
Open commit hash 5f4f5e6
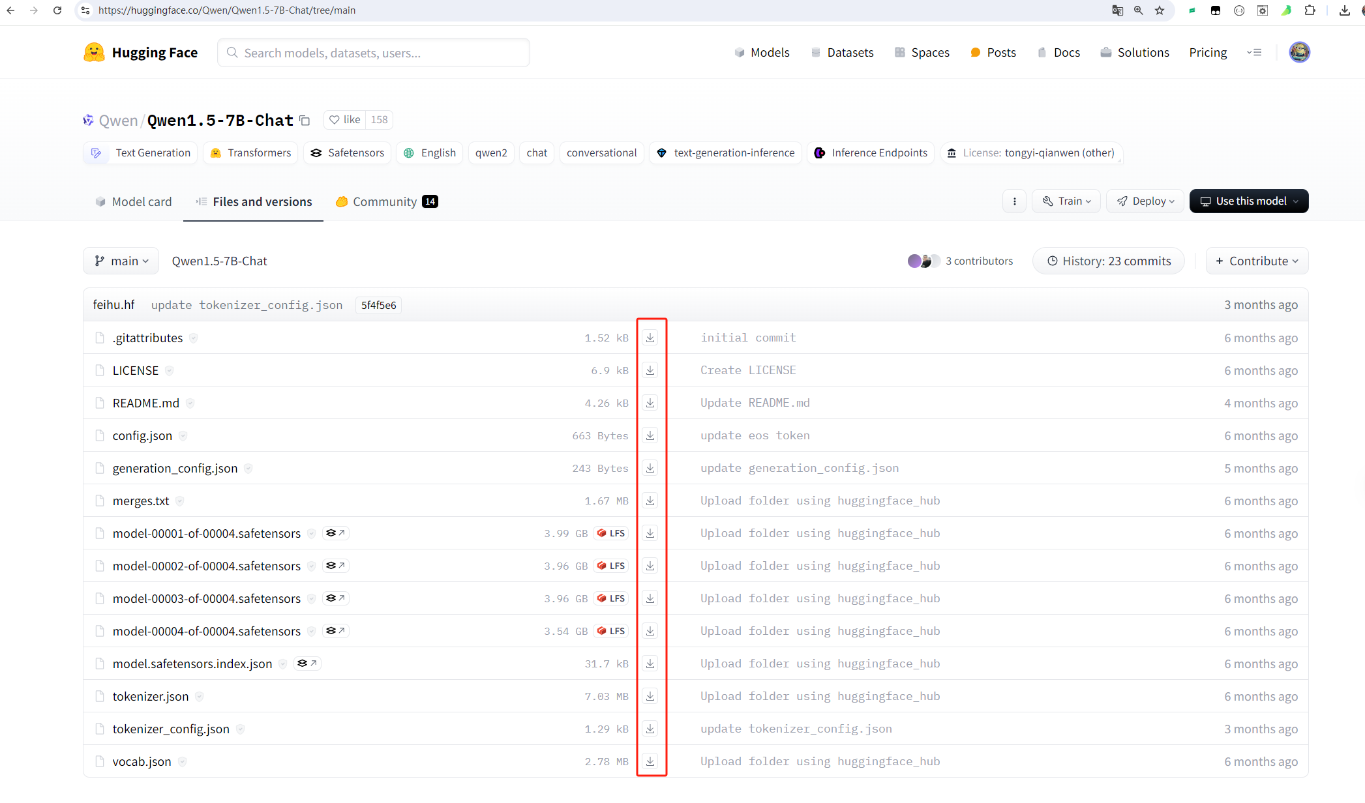(378, 305)
